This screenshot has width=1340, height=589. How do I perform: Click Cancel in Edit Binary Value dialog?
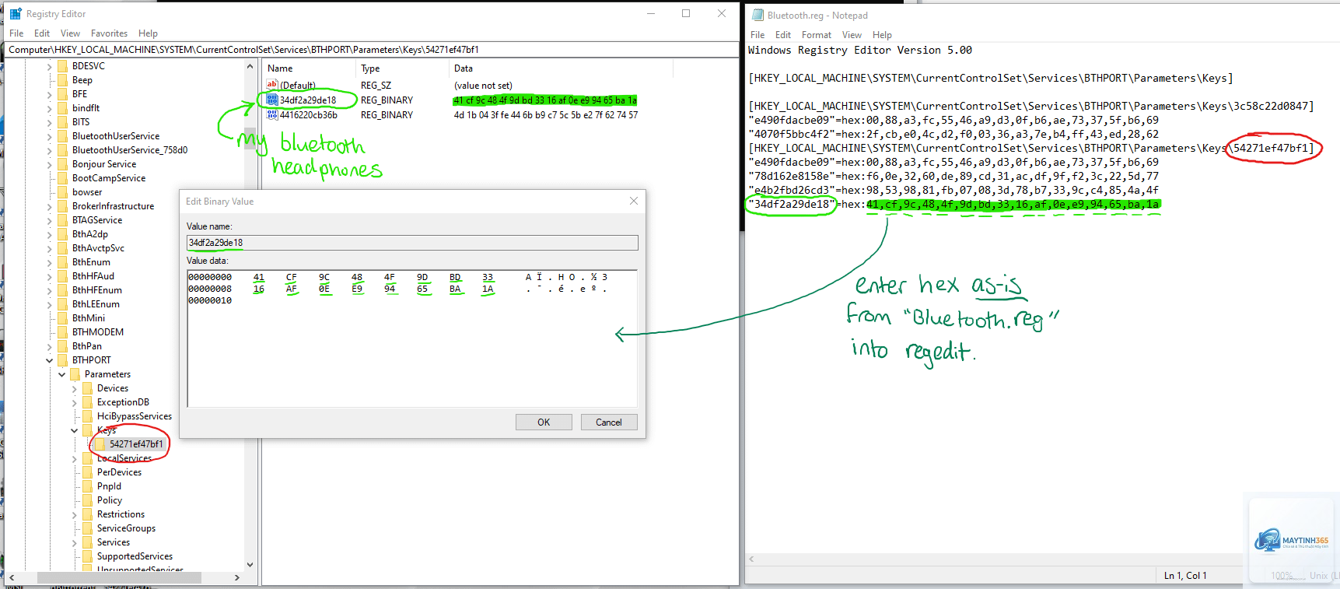click(x=609, y=422)
